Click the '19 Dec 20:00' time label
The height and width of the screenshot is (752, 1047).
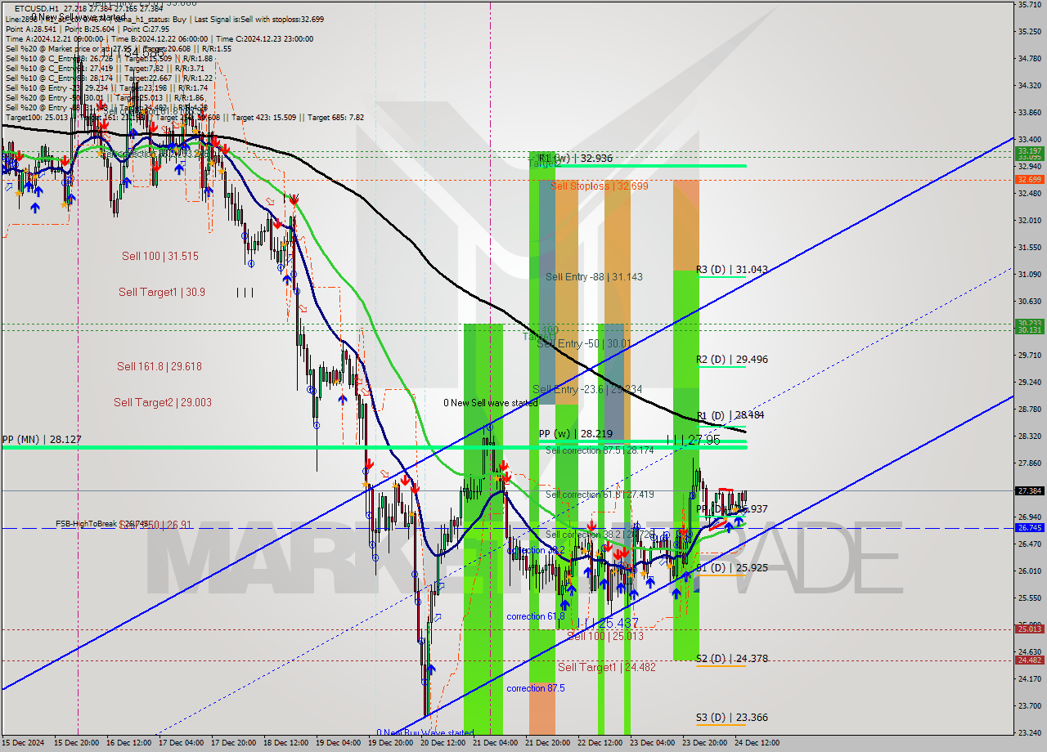pyautogui.click(x=391, y=743)
